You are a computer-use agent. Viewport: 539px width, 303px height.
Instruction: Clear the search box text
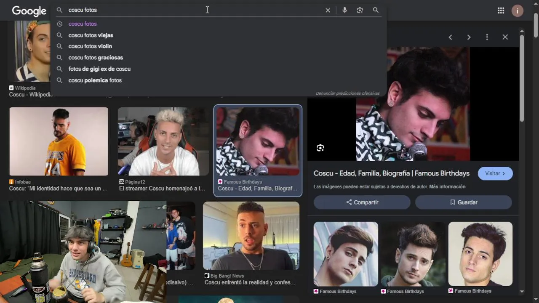click(328, 10)
